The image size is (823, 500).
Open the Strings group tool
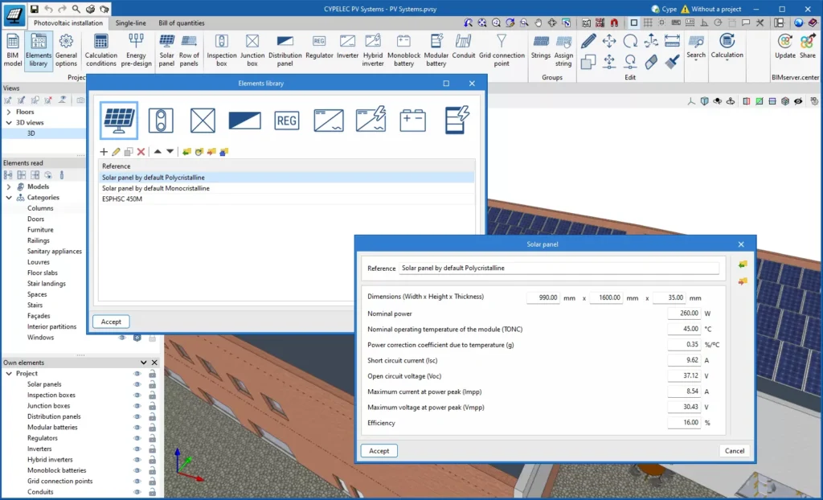541,46
